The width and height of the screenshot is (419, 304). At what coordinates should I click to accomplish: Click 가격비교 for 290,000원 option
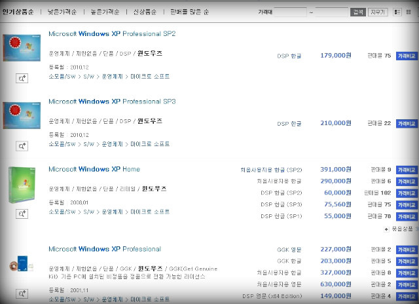407,181
